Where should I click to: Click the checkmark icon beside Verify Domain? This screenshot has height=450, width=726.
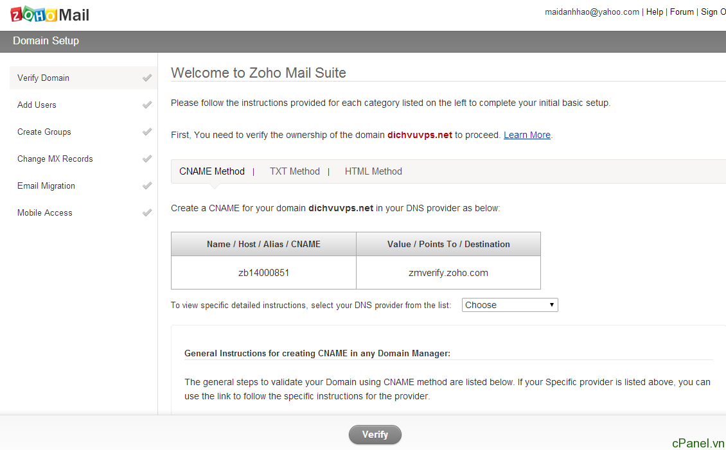146,78
